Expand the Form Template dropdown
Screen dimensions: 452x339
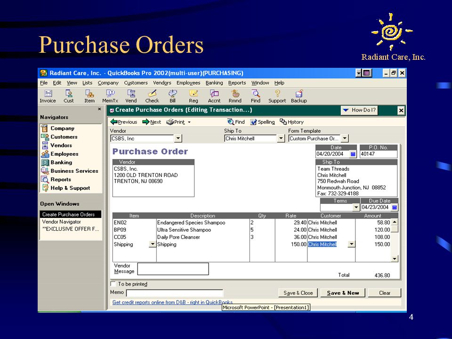point(345,138)
